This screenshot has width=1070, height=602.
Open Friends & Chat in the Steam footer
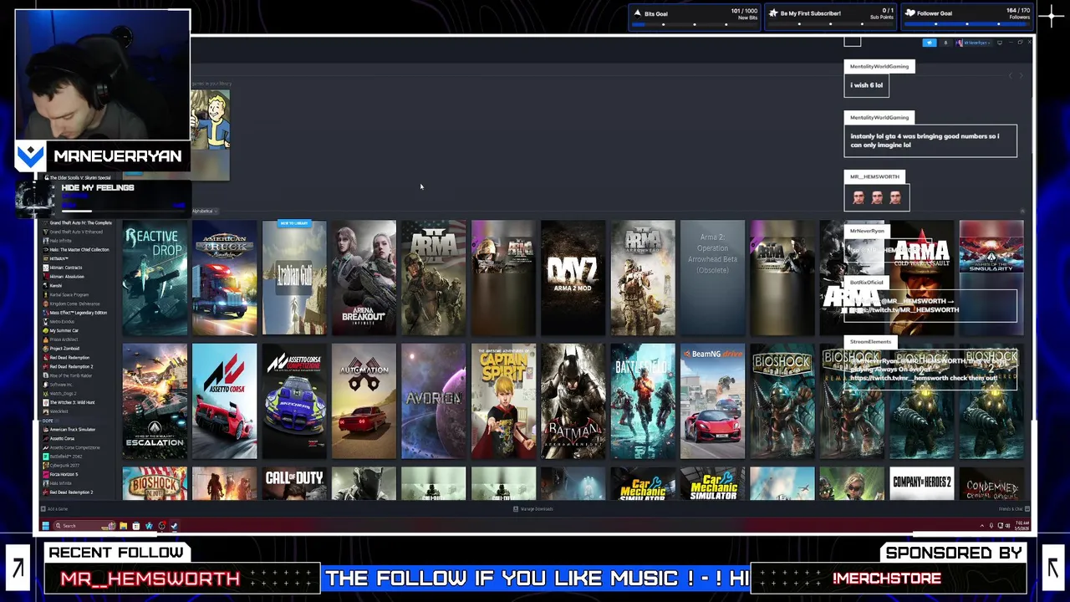pyautogui.click(x=1015, y=508)
